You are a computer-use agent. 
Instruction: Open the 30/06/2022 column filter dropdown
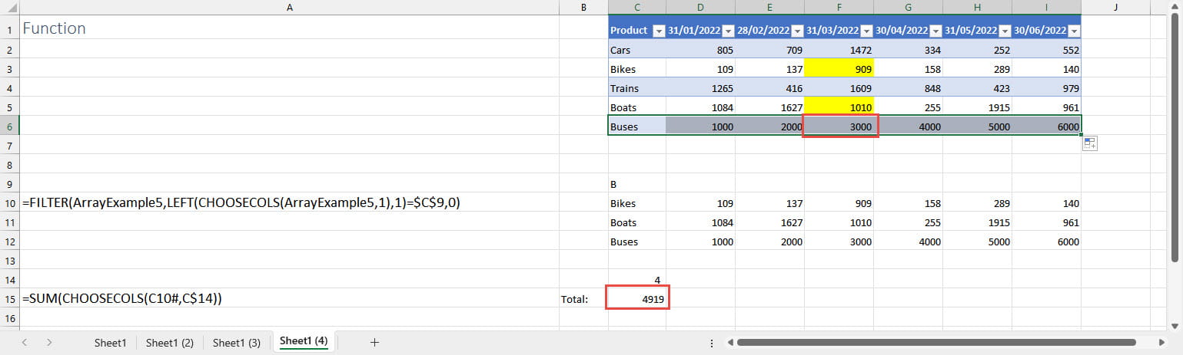1073,31
